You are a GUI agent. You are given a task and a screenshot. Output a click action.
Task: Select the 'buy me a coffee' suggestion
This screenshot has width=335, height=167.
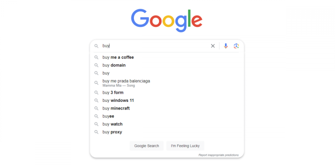(167, 57)
